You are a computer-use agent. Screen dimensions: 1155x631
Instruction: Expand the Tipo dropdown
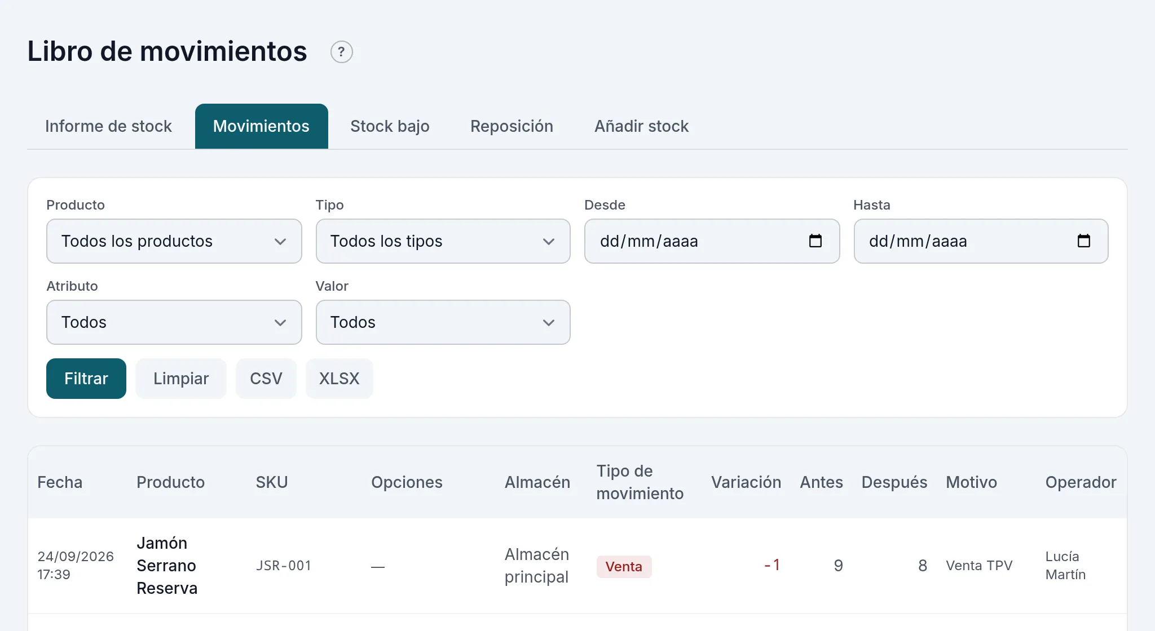pyautogui.click(x=443, y=241)
